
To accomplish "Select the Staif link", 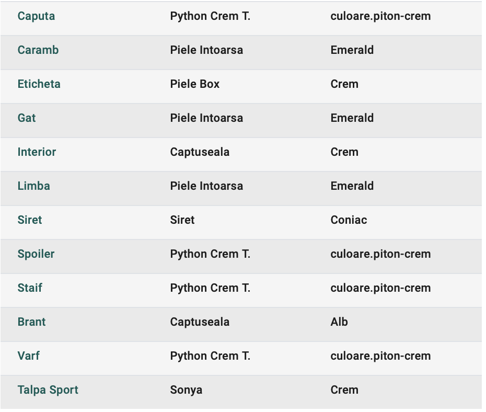I will (x=30, y=288).
